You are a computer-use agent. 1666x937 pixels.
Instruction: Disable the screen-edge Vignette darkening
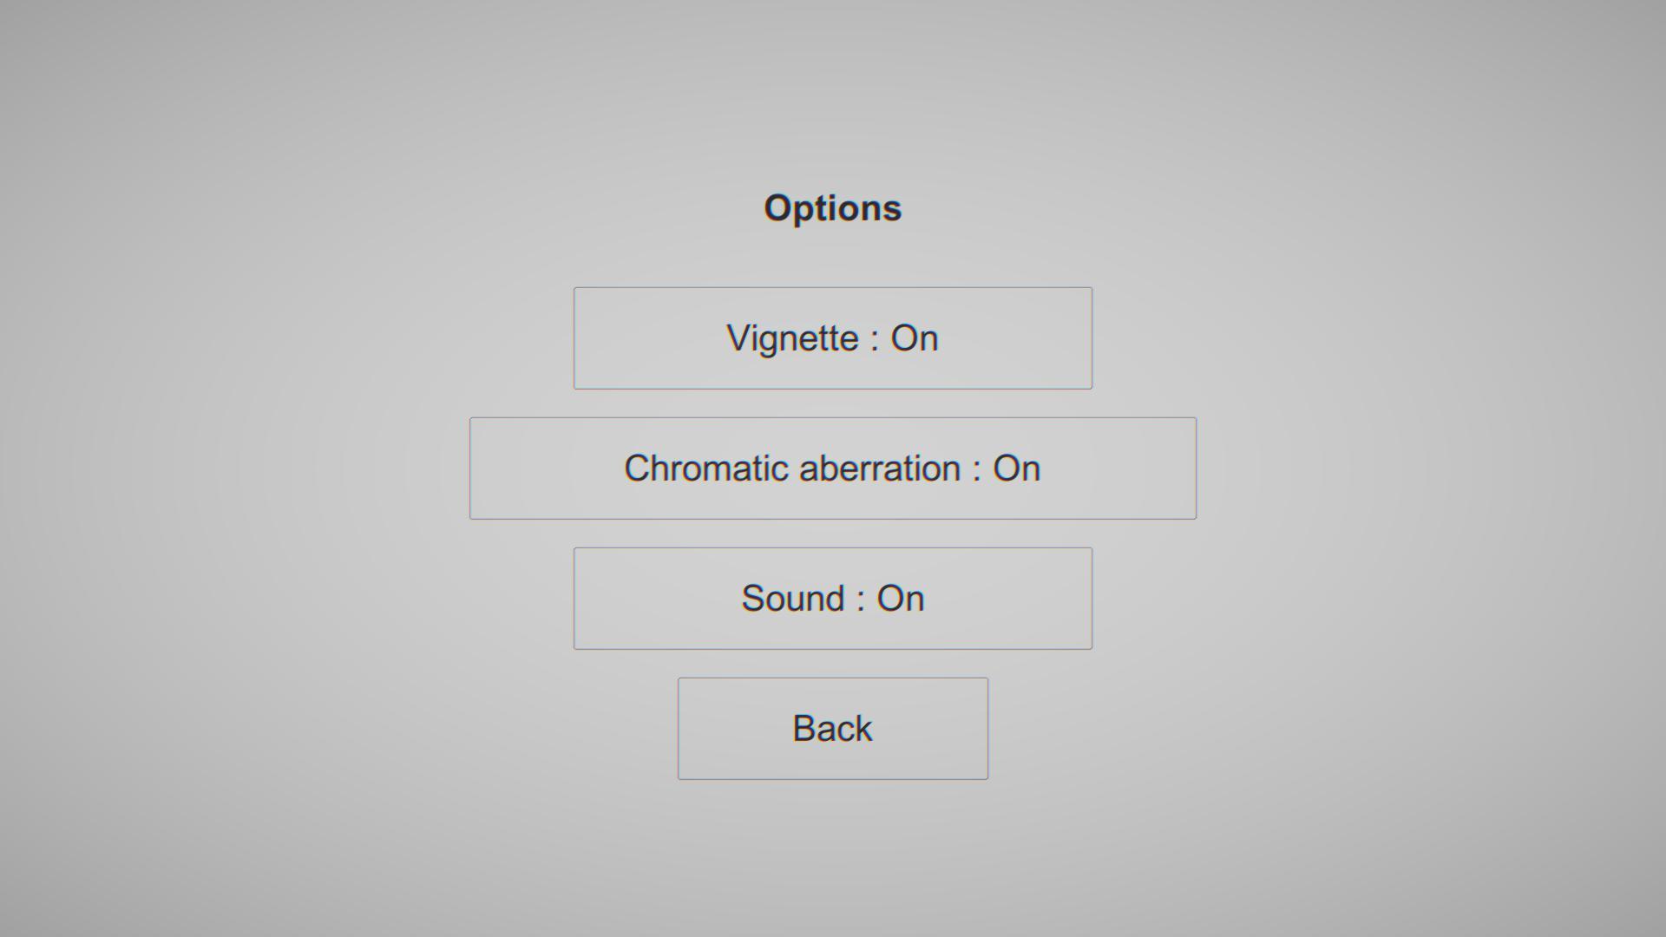tap(833, 338)
